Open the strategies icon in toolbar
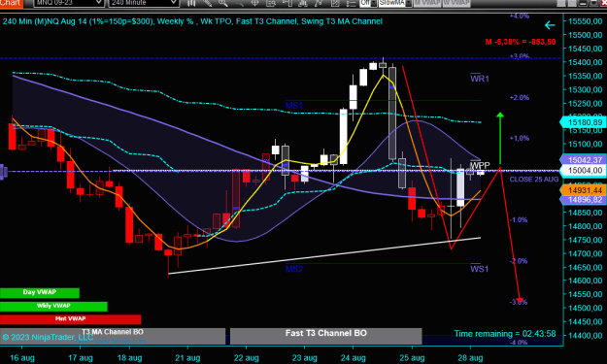The height and width of the screenshot is (364, 607). (x=319, y=3)
